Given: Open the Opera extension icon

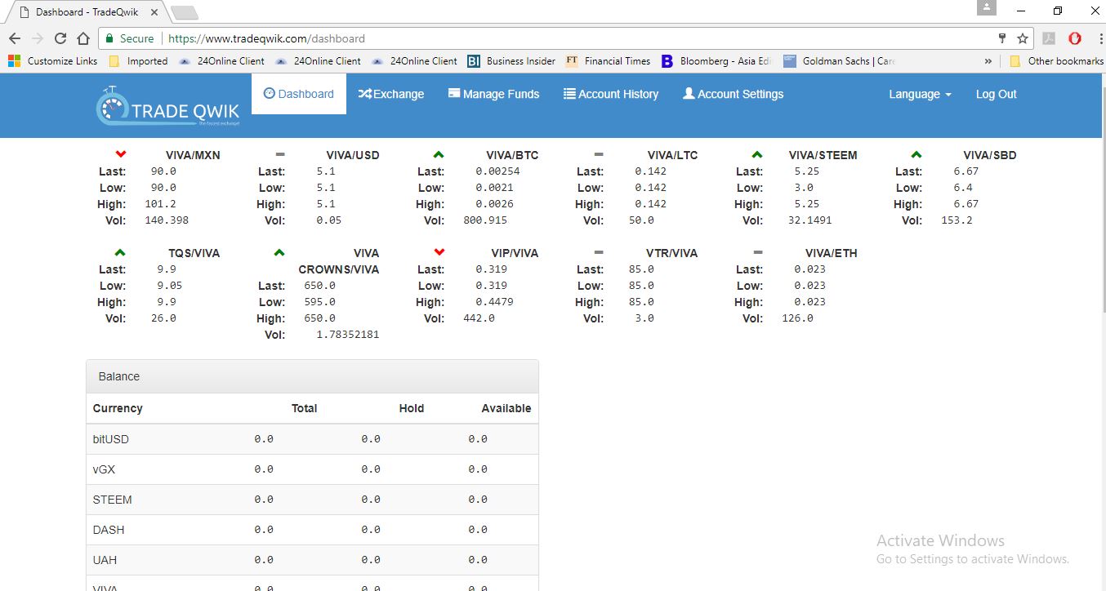Looking at the screenshot, I should click(1075, 38).
